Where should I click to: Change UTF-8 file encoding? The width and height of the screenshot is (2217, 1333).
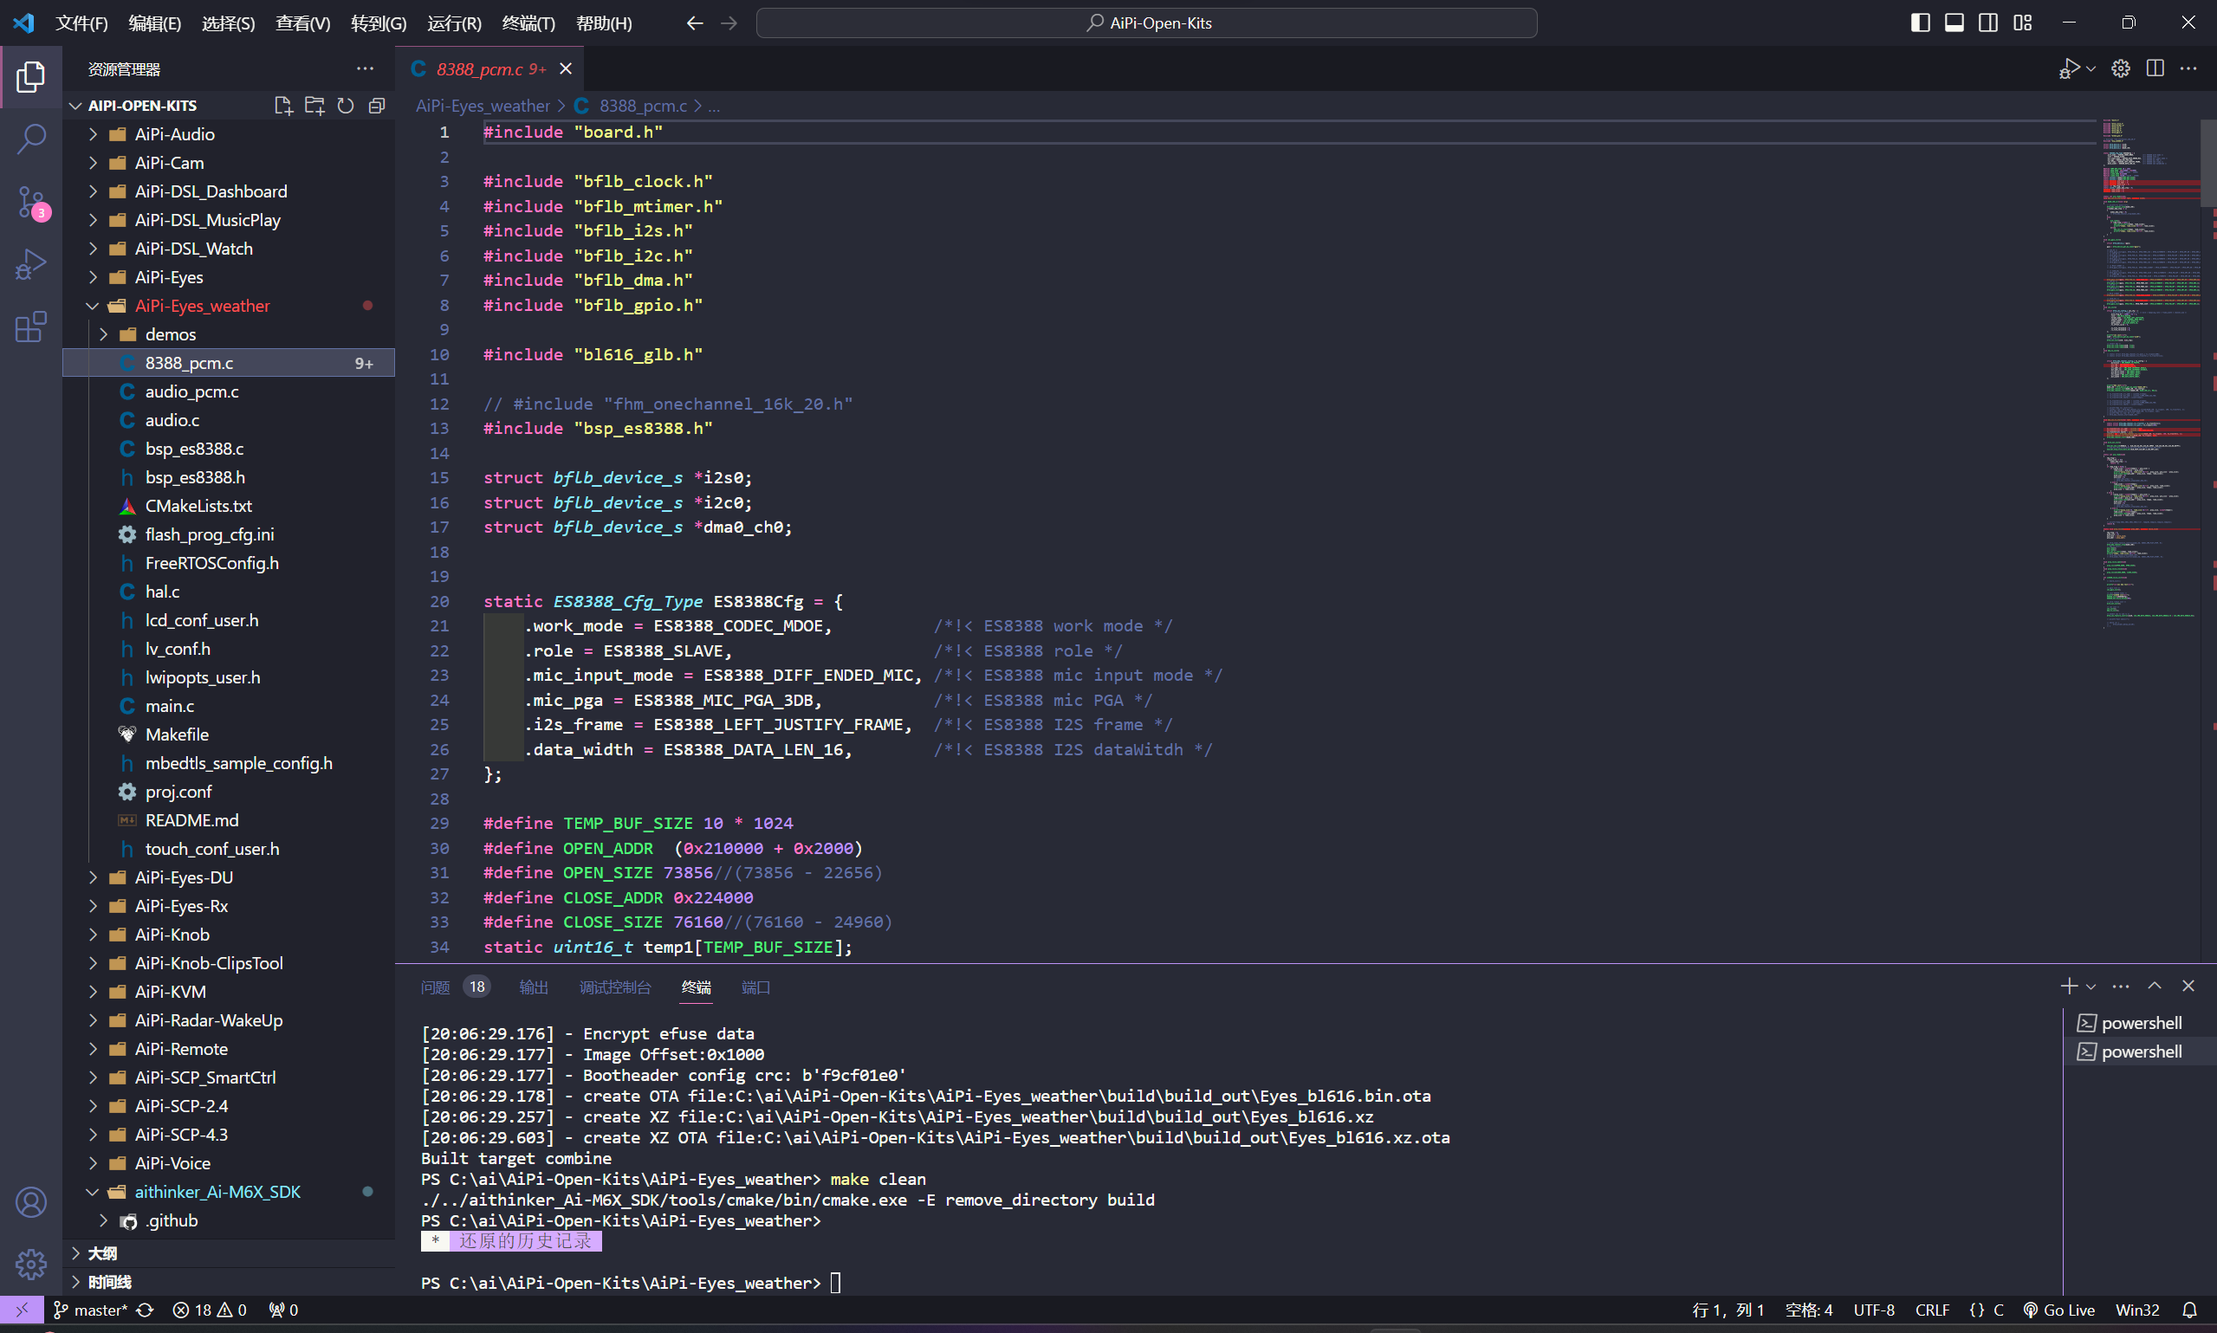1874,1310
